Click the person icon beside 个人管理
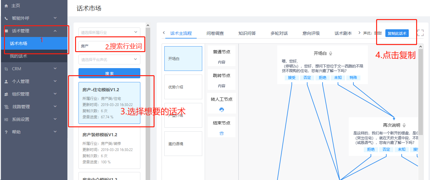This screenshot has height=180, width=430. click(x=6, y=82)
